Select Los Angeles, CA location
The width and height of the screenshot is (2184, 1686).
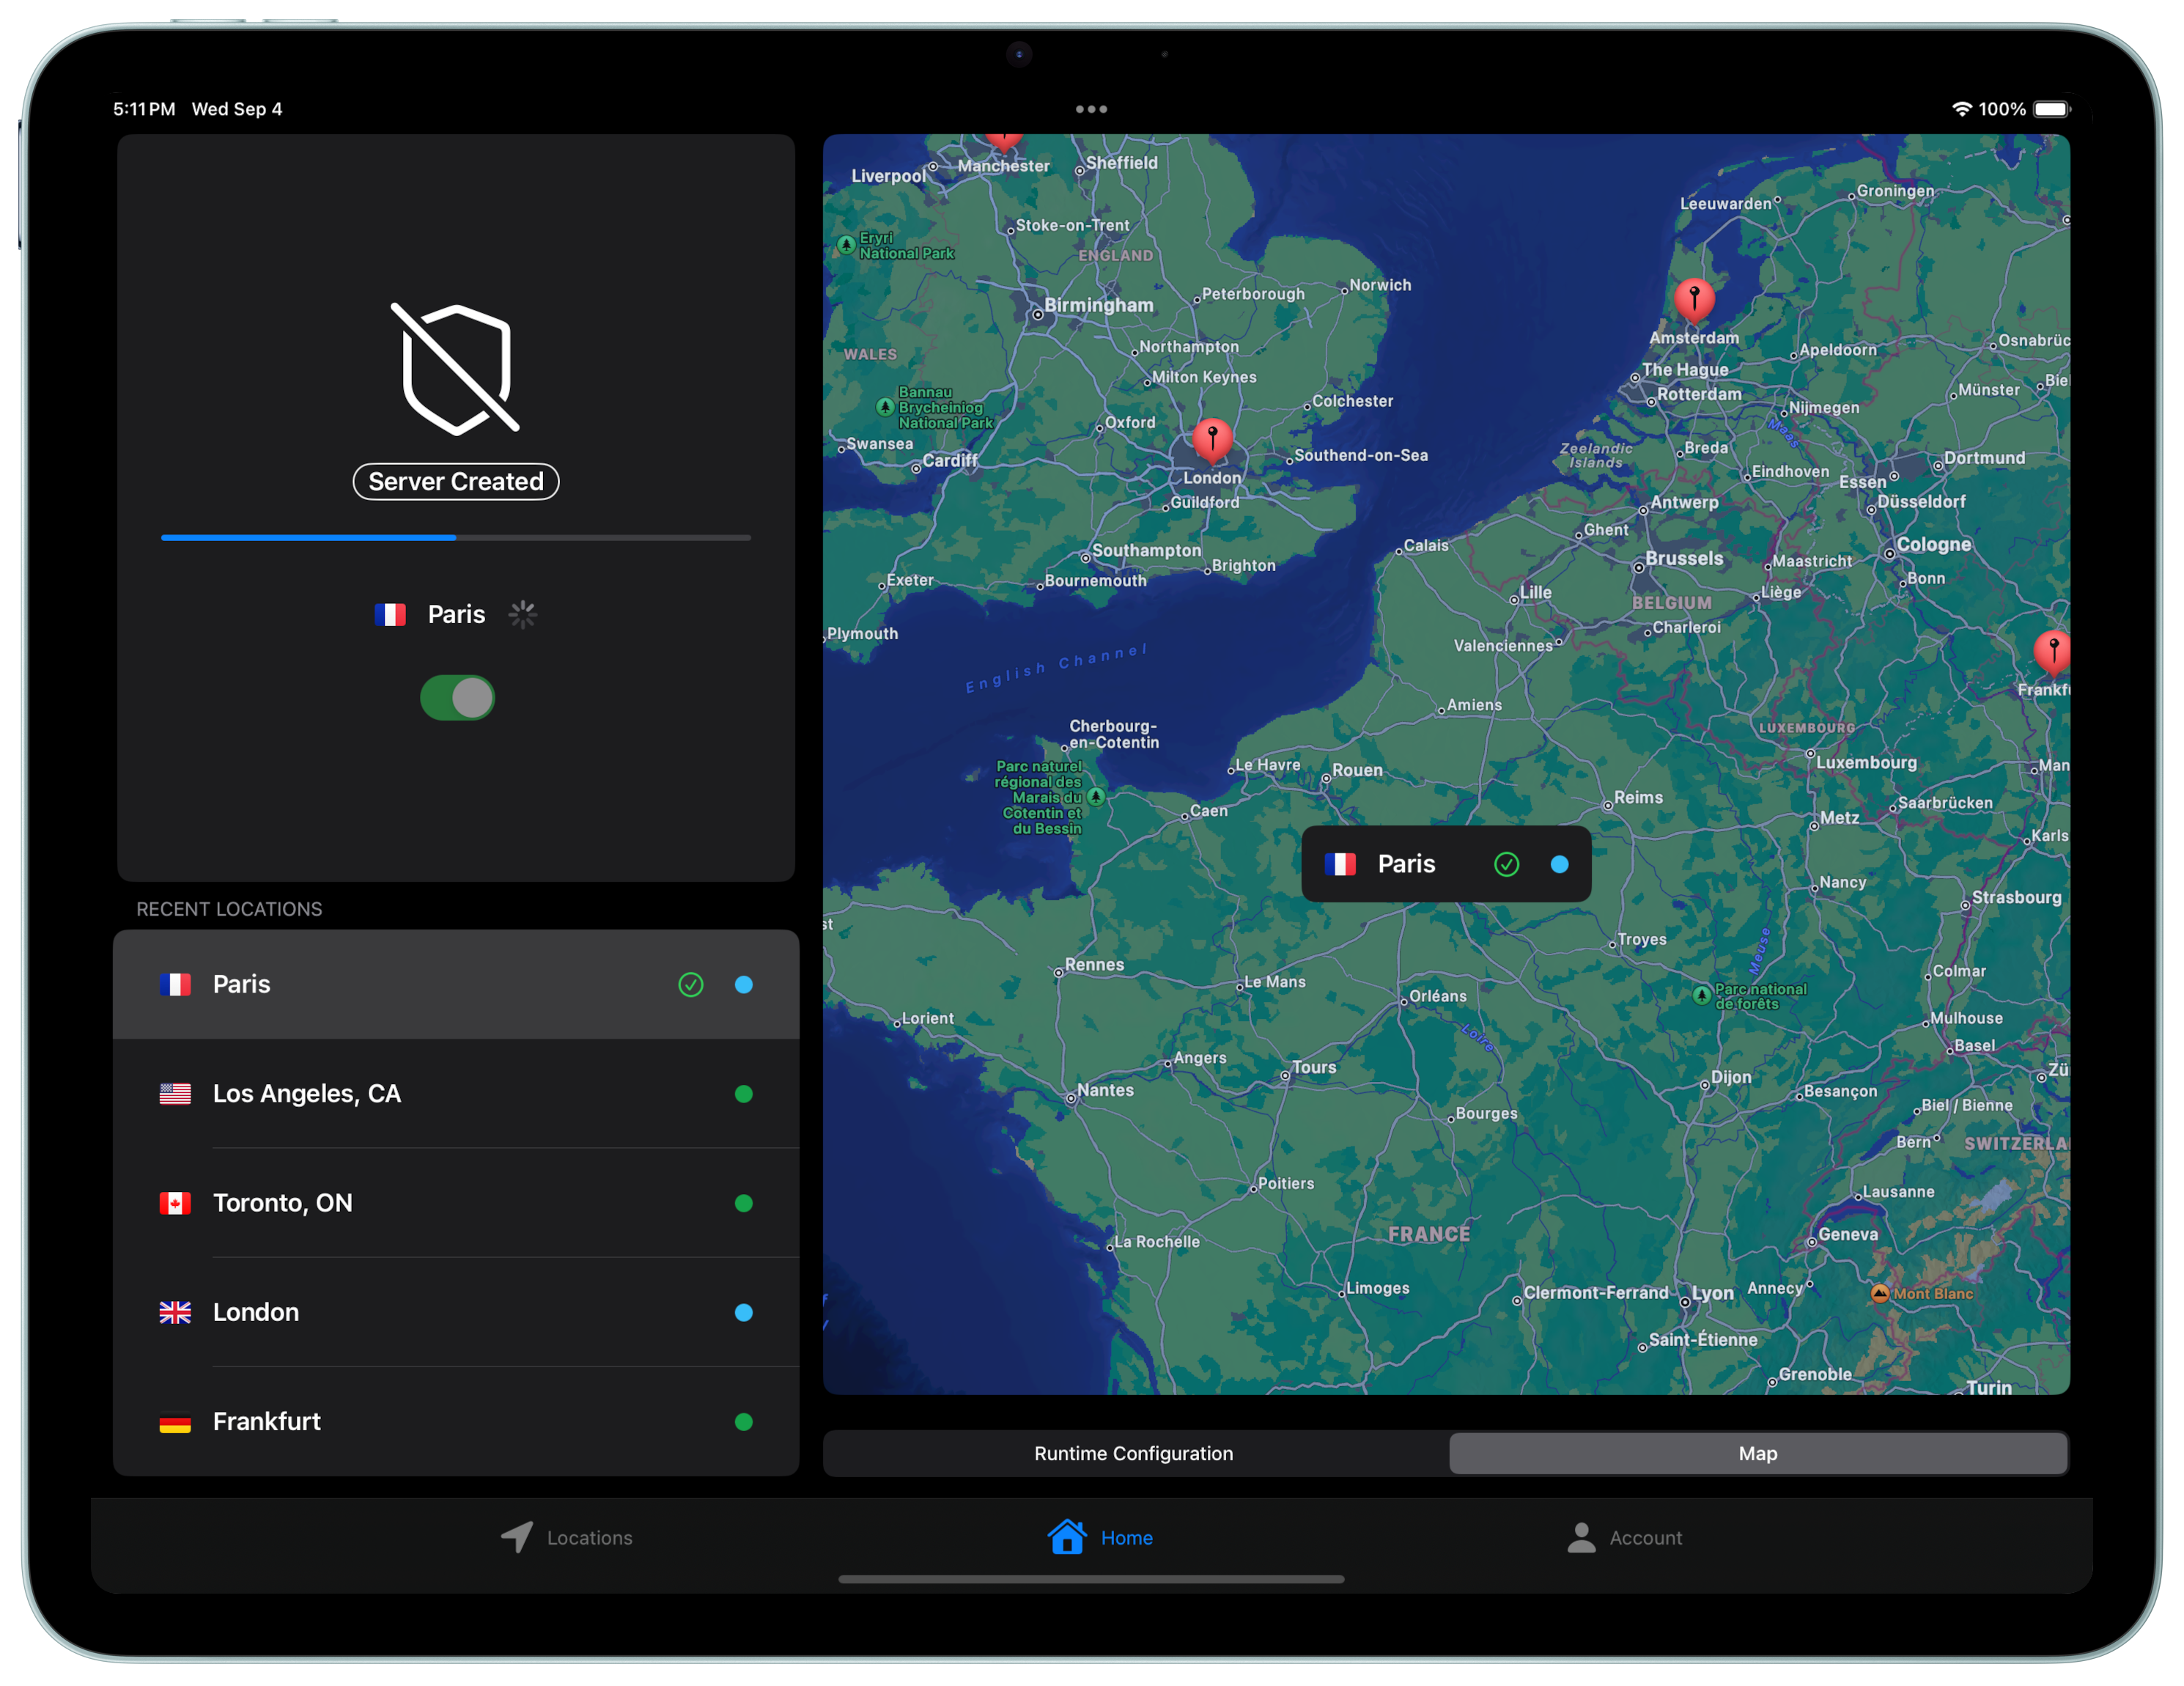[x=456, y=1094]
